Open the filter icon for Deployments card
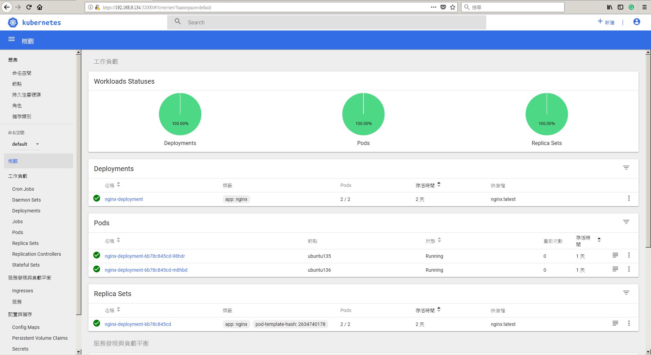 pyautogui.click(x=626, y=168)
